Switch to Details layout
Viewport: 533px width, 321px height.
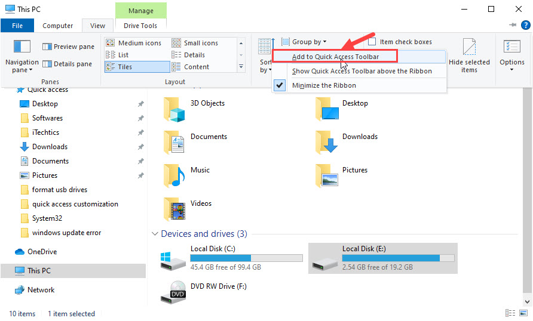click(x=188, y=55)
